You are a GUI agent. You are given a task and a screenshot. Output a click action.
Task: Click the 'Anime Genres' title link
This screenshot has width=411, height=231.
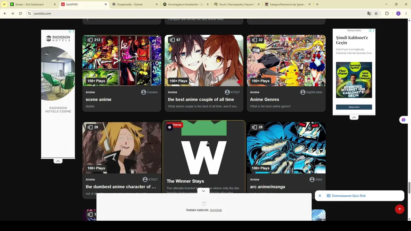click(x=265, y=99)
